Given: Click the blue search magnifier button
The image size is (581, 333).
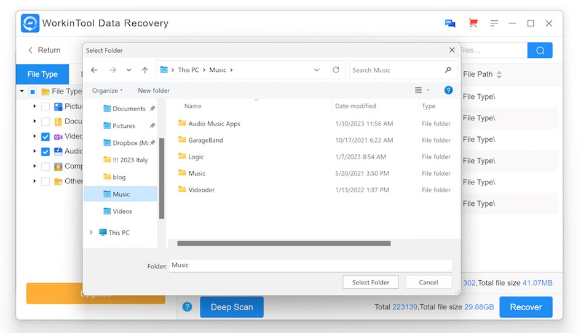Looking at the screenshot, I should [540, 50].
